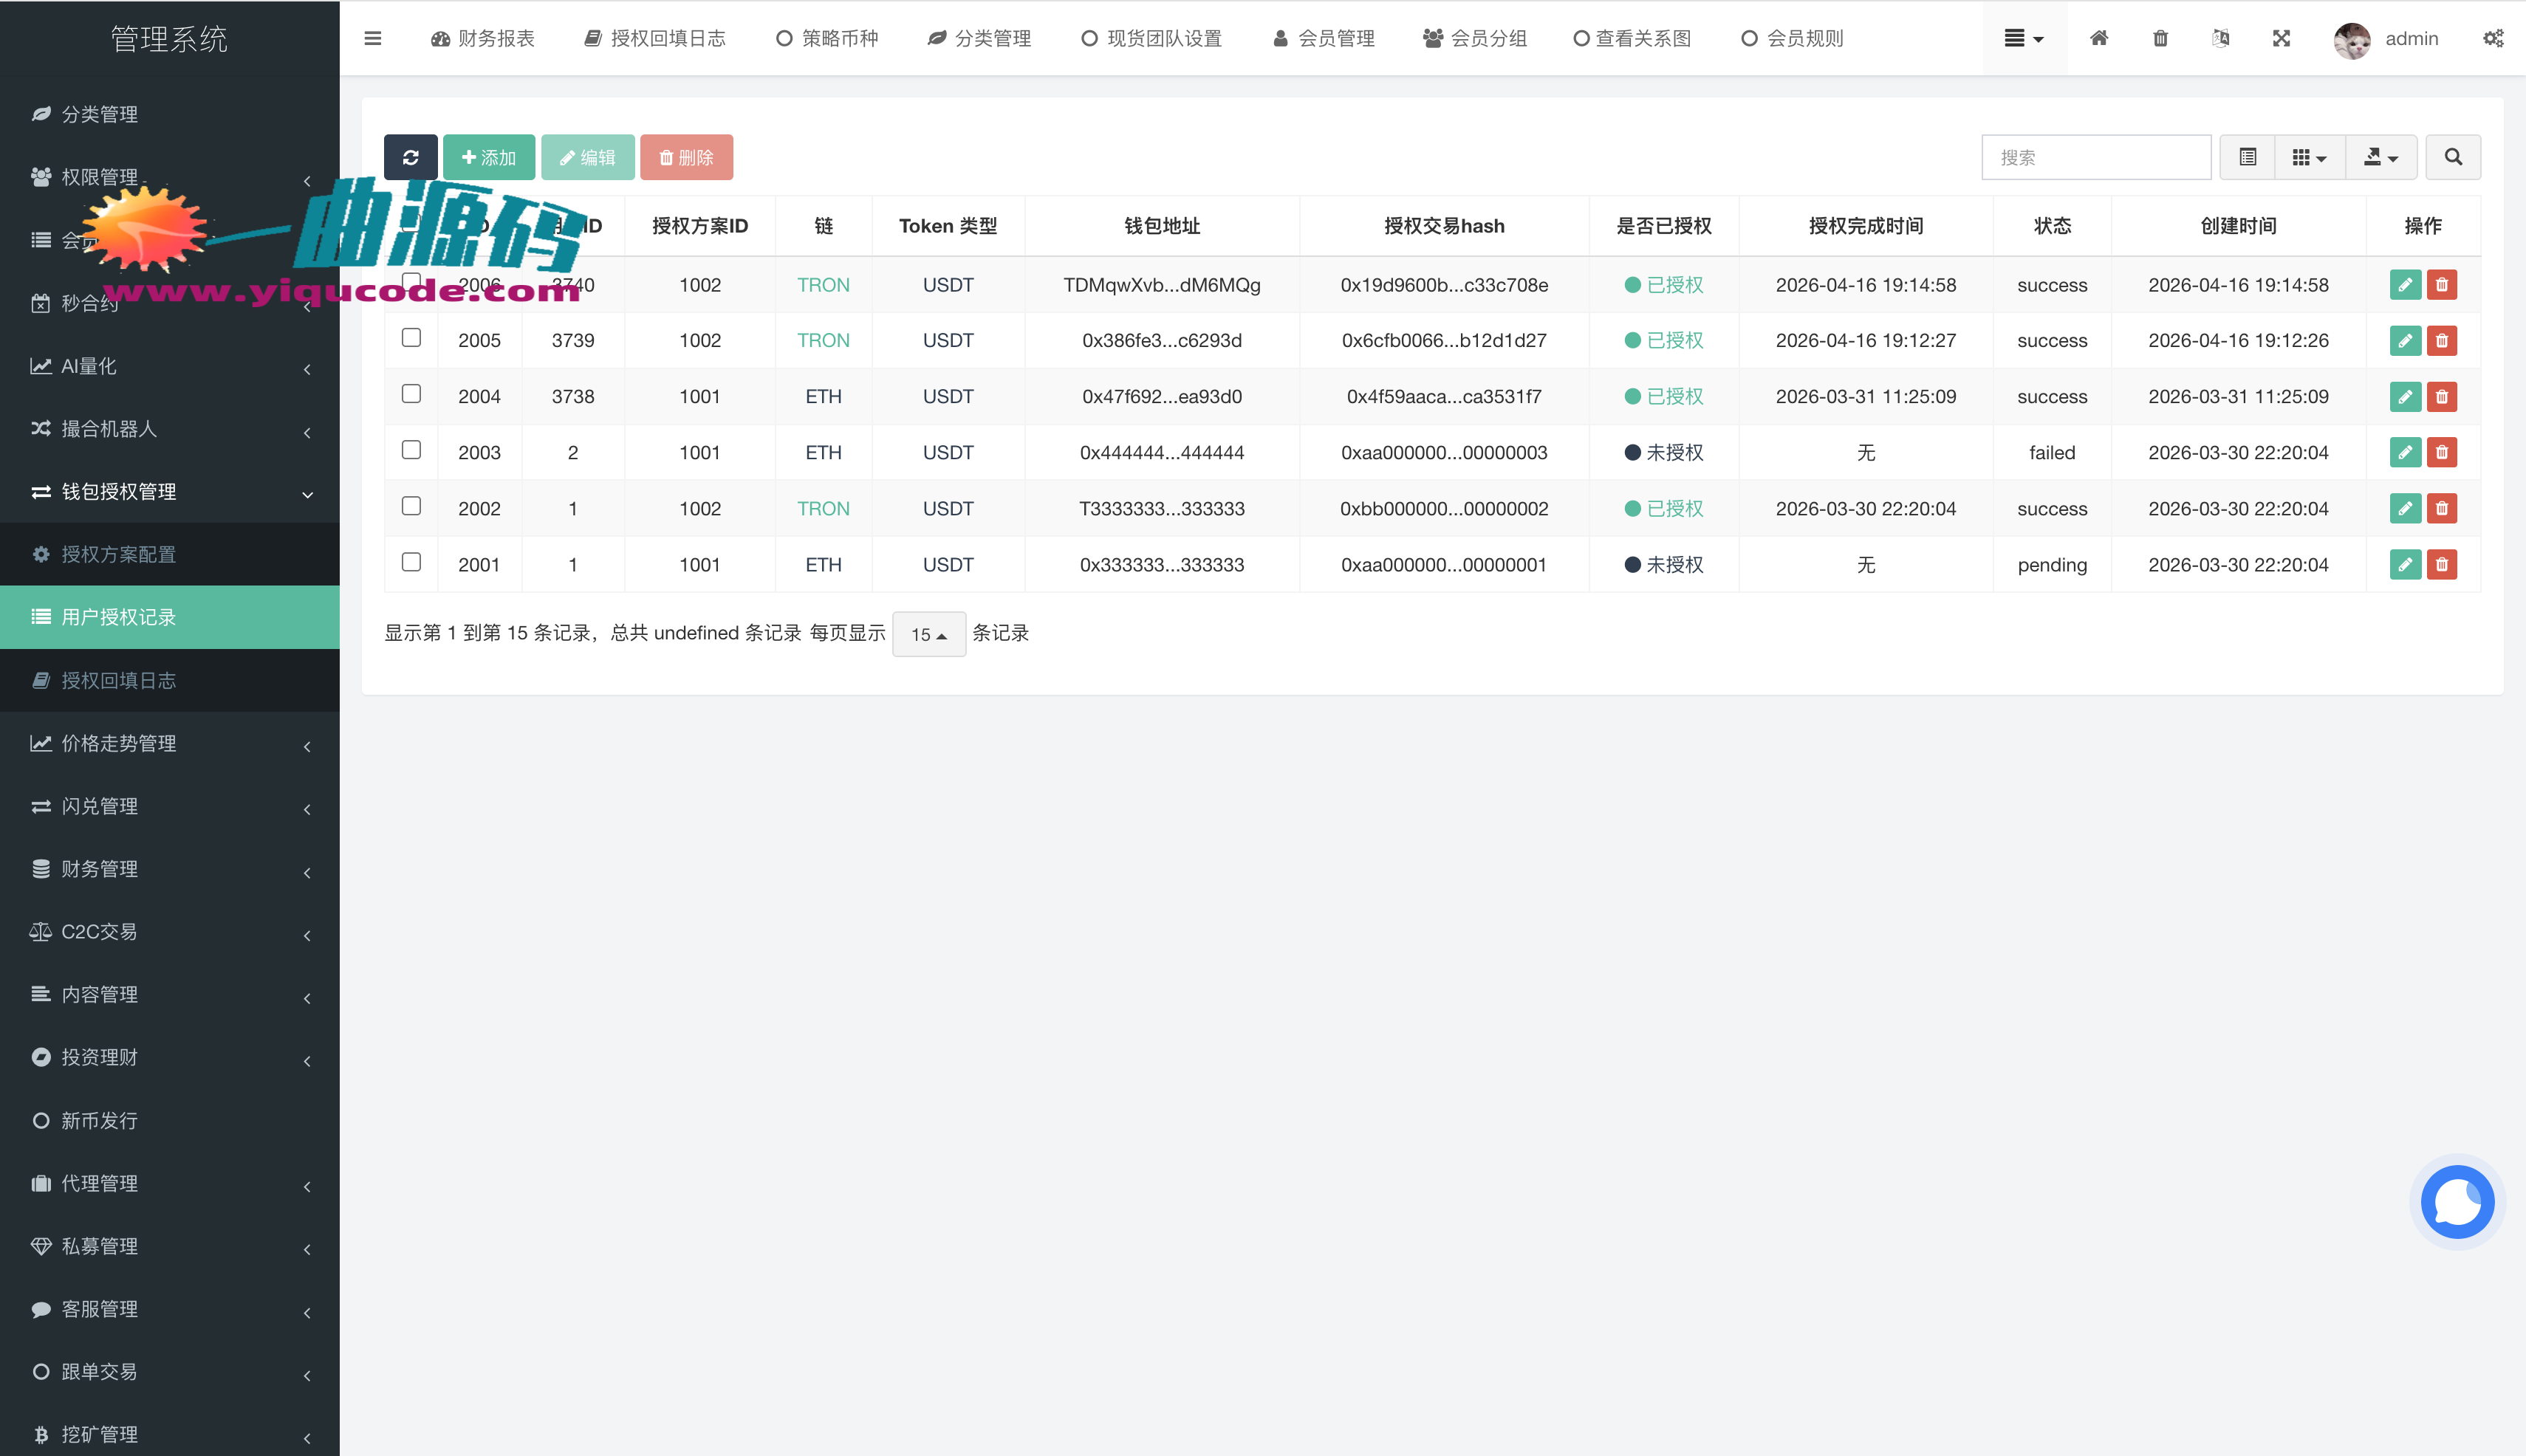Check the checkbox for record 2003
The image size is (2526, 1456).
tap(411, 450)
